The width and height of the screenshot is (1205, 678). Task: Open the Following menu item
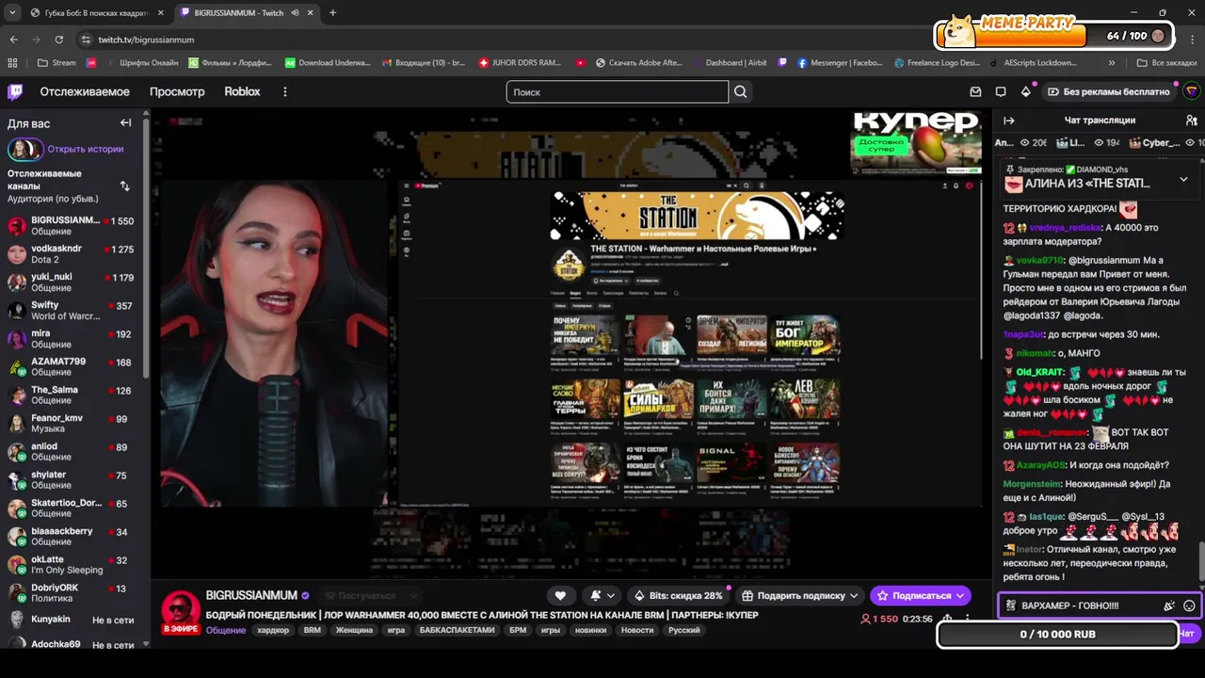[85, 91]
